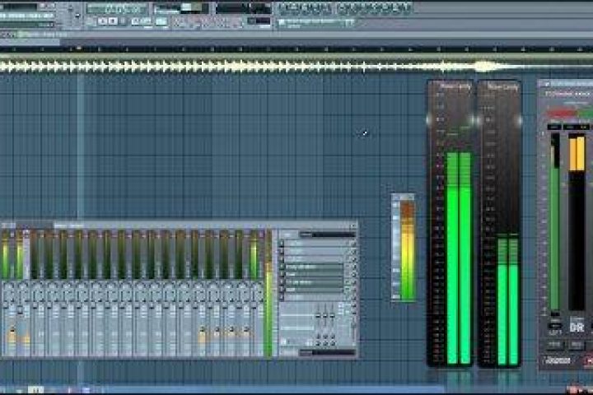Click the playlist timeline ruler

coord(247,49)
